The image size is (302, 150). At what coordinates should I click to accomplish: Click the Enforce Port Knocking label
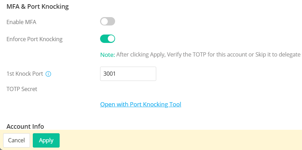pos(35,39)
